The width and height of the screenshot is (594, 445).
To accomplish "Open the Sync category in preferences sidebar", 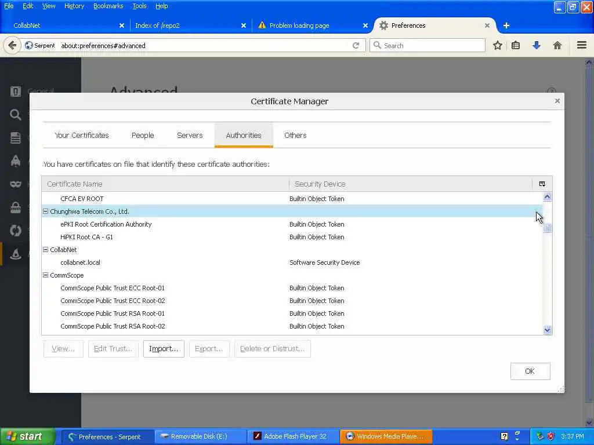I will coord(16,231).
